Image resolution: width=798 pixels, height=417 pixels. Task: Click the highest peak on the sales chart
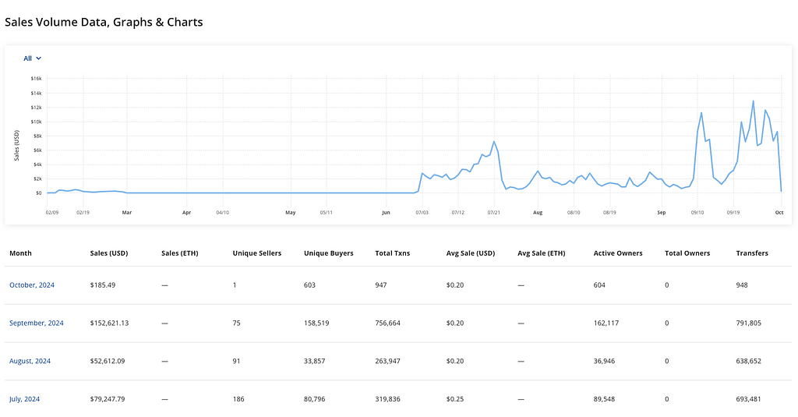(x=753, y=101)
